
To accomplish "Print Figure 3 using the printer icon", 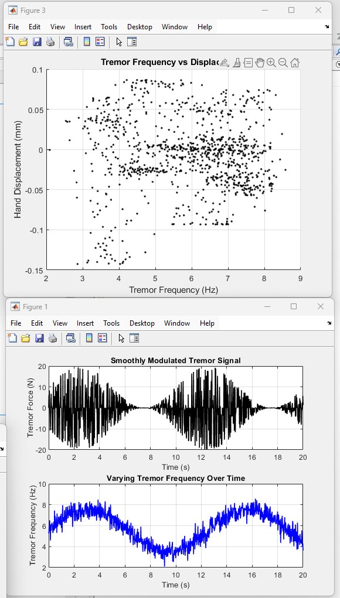I will tap(50, 42).
